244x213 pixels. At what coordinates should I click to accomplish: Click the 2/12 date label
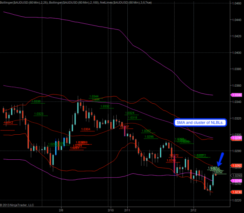point(194,209)
